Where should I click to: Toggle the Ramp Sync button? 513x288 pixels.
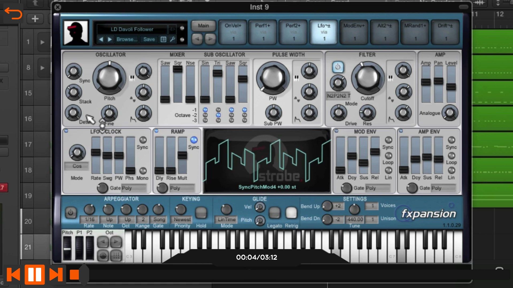click(x=194, y=140)
